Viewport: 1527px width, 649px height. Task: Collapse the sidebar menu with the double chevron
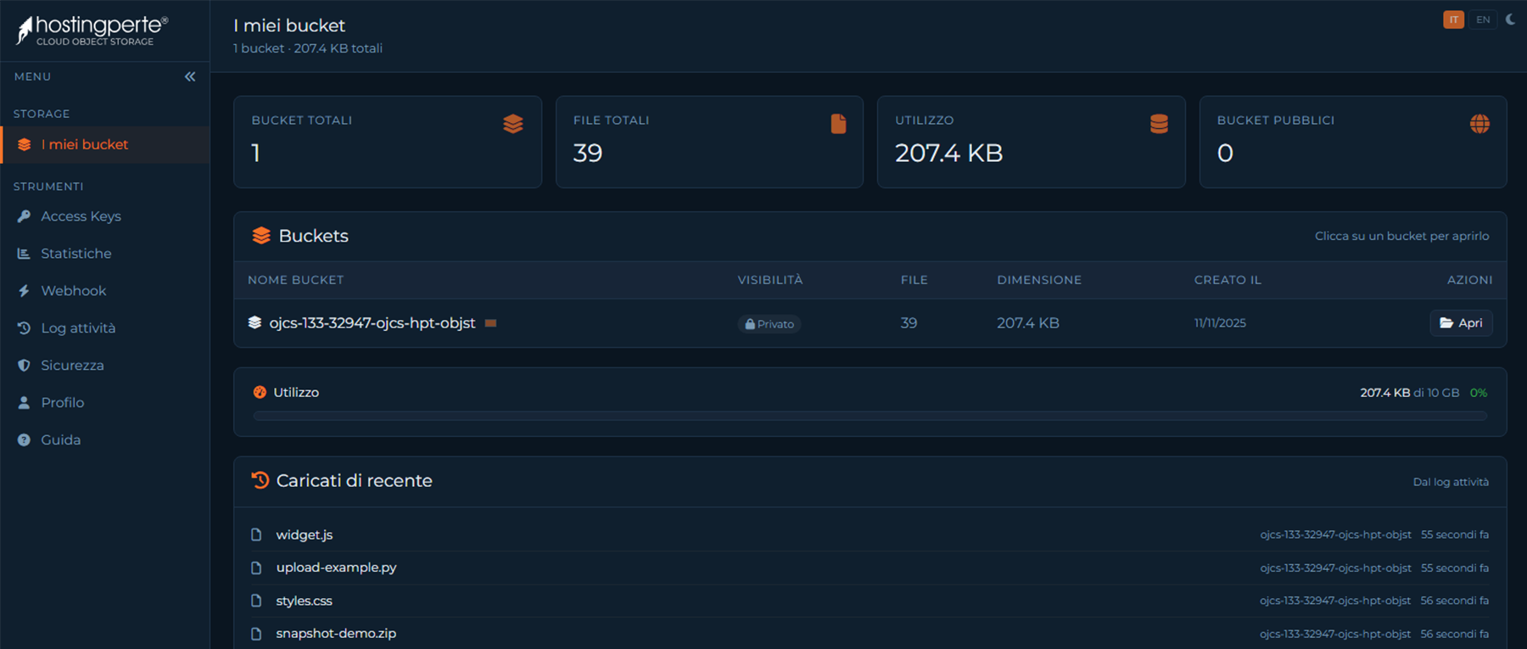[190, 76]
